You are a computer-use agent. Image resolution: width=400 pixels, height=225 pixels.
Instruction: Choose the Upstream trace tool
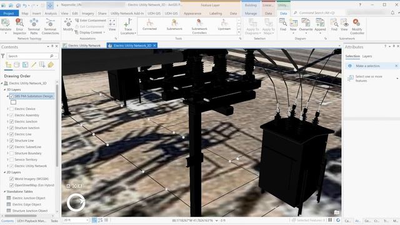click(x=224, y=25)
